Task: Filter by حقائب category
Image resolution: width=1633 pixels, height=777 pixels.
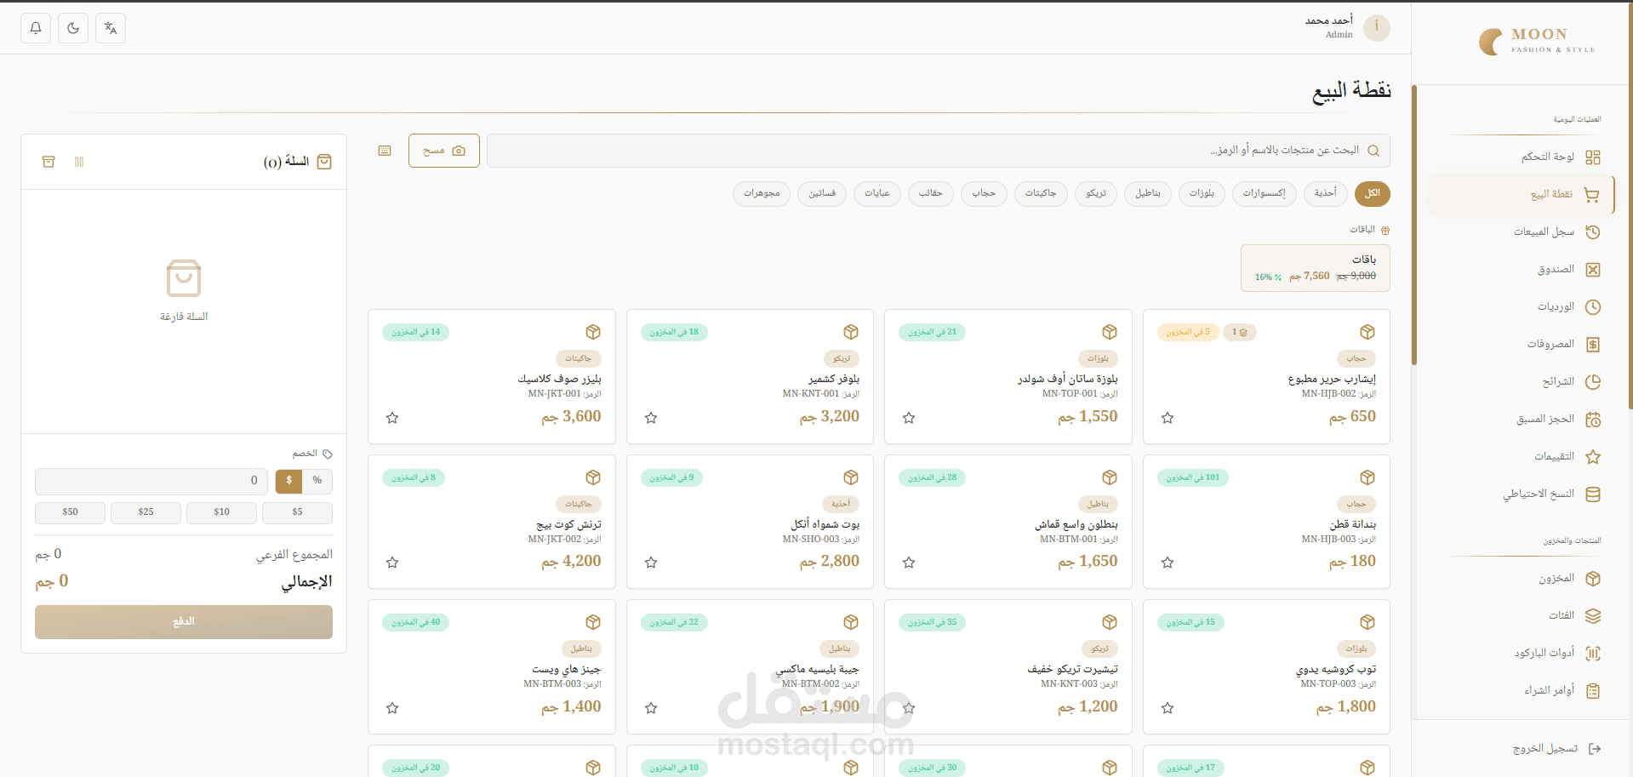Action: (x=931, y=194)
